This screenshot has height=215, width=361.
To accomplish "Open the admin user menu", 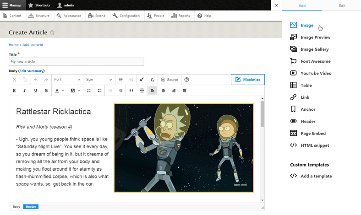I will (x=66, y=5).
